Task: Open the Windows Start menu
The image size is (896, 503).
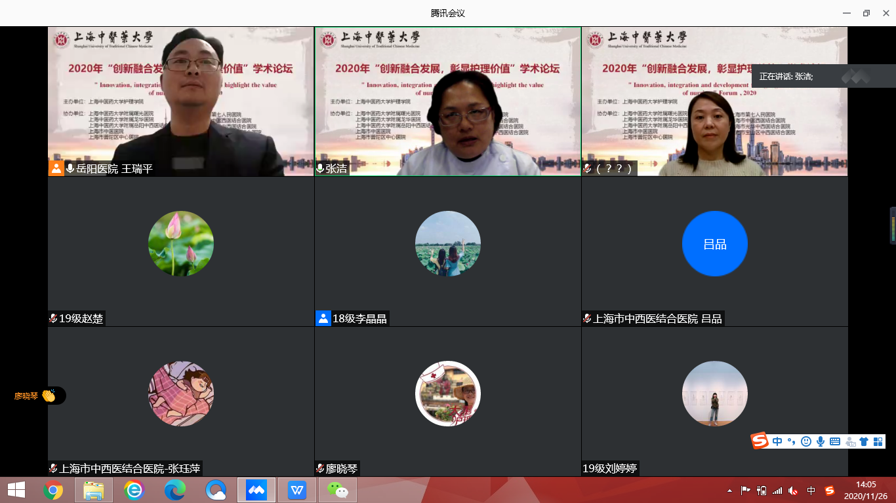Action: tap(16, 490)
